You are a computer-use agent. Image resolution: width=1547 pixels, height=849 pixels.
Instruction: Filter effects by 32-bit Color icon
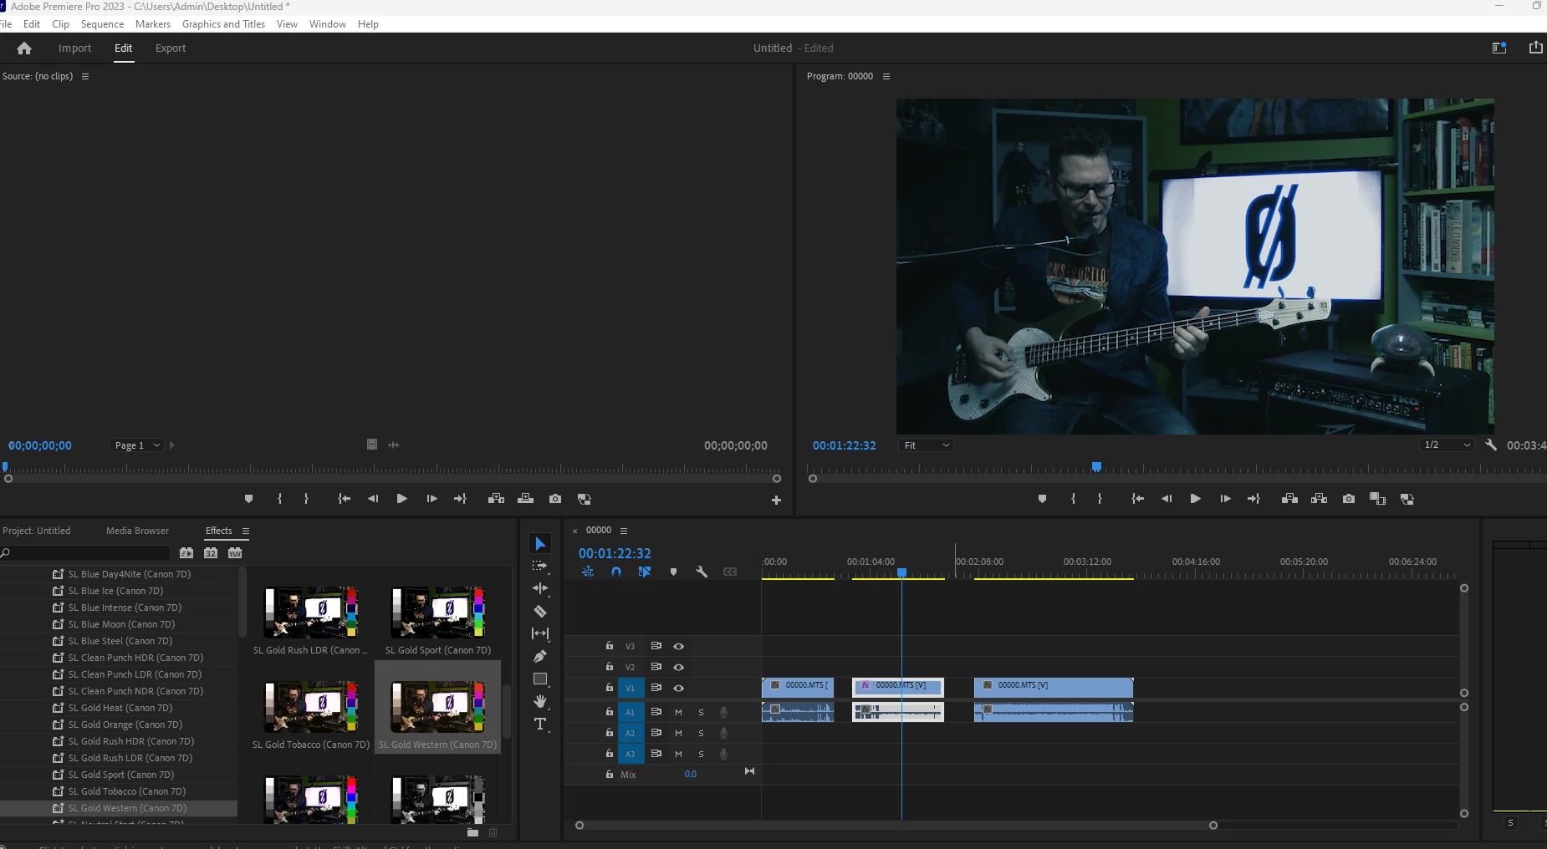211,553
